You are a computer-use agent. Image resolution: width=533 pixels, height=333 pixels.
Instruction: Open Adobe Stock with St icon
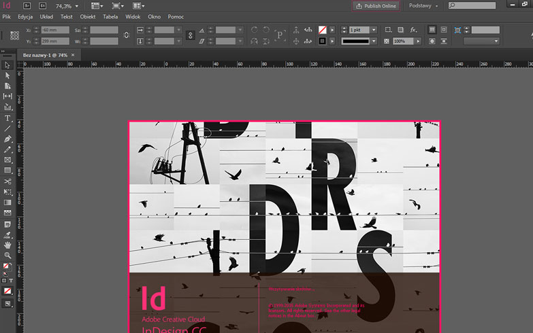[42, 5]
